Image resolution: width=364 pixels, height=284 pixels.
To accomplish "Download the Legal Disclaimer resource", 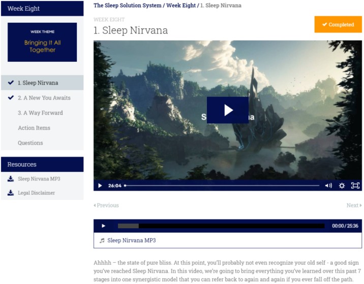I will click(36, 193).
